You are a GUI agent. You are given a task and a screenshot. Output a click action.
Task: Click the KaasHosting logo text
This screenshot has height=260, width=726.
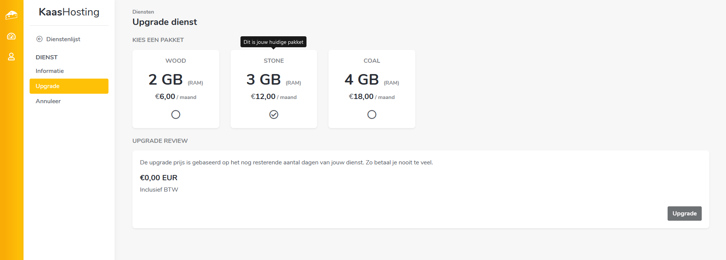coord(69,12)
